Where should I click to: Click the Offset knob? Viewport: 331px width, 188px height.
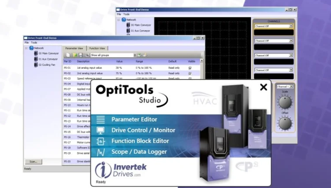click(285, 123)
